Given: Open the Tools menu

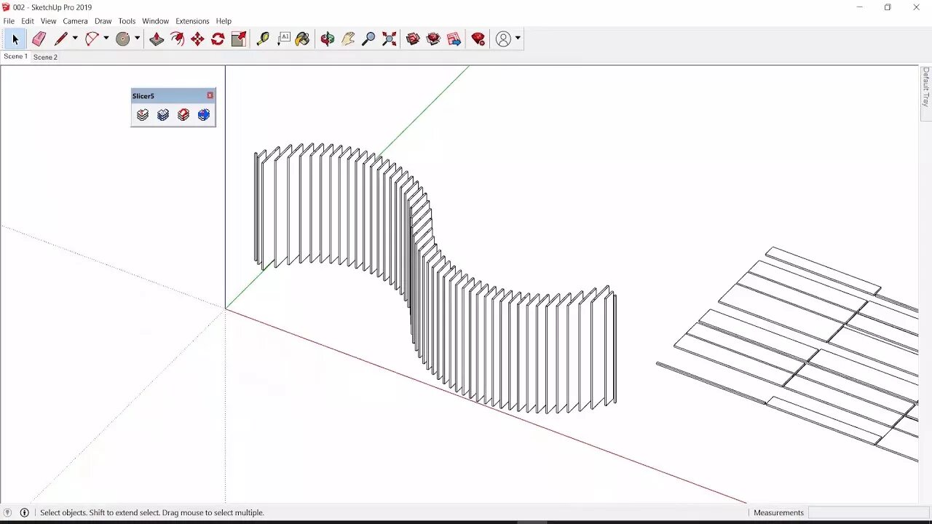Looking at the screenshot, I should point(127,21).
